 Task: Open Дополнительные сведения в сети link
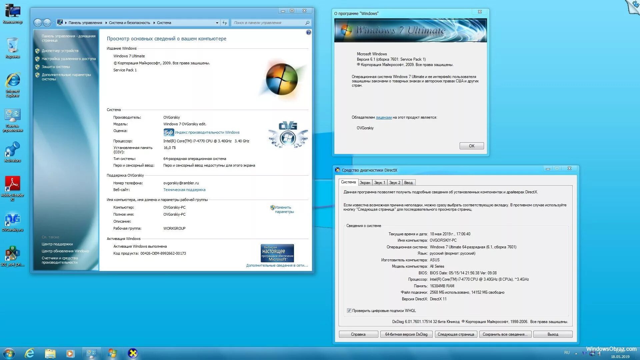pos(277,265)
